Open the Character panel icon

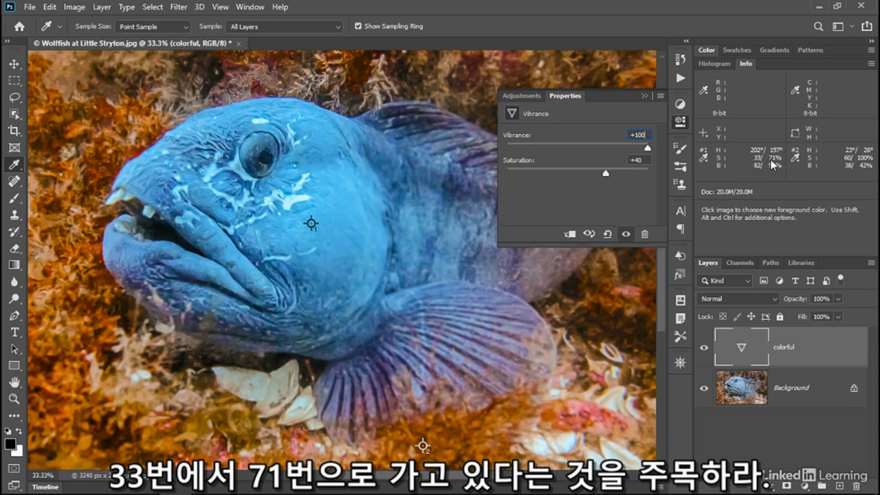(x=681, y=211)
